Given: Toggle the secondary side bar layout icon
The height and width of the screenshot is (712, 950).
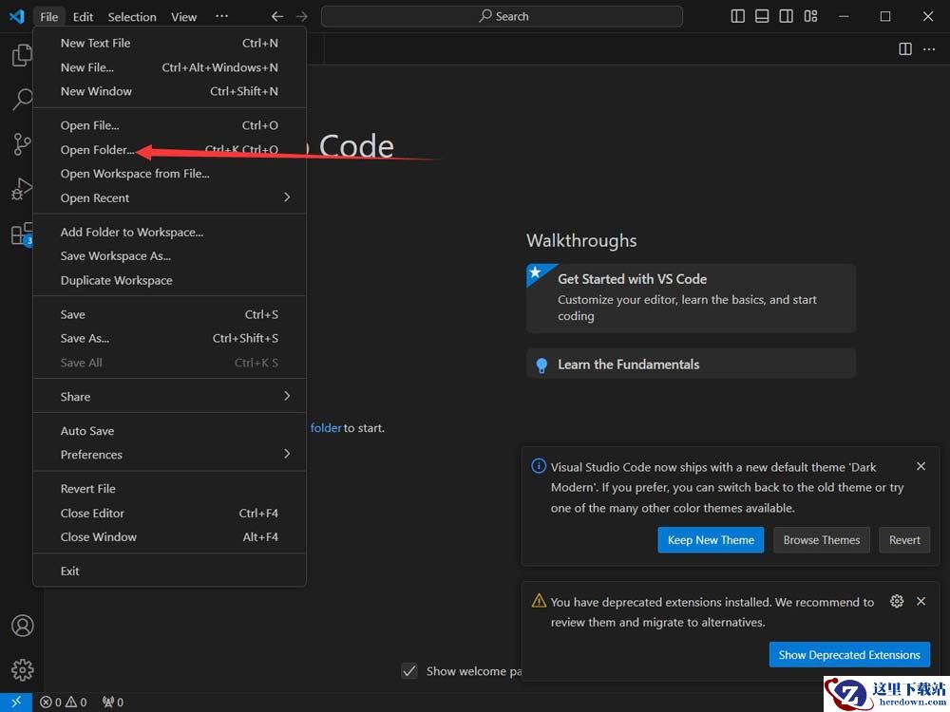Looking at the screenshot, I should [x=786, y=16].
